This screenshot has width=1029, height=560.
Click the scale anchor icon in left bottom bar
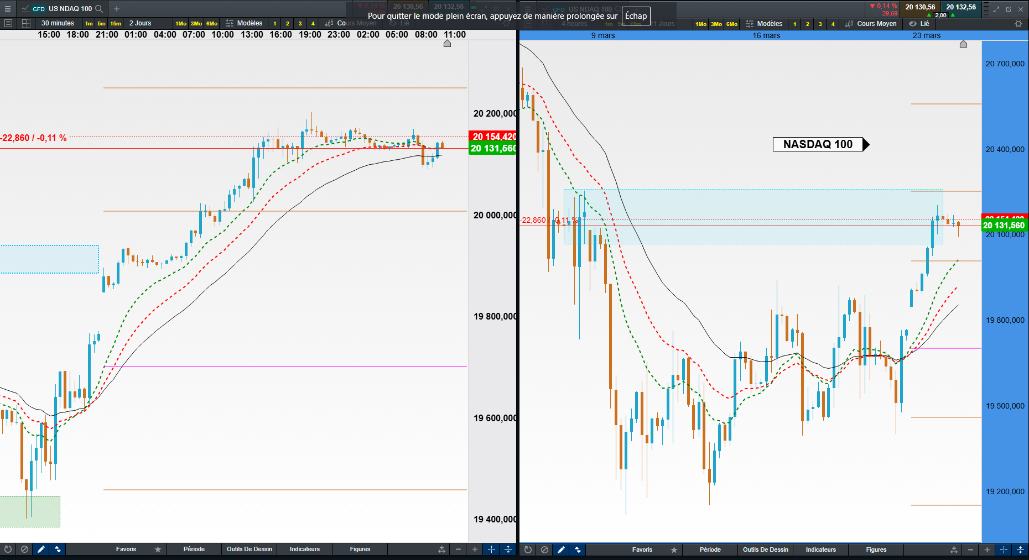[x=441, y=549]
